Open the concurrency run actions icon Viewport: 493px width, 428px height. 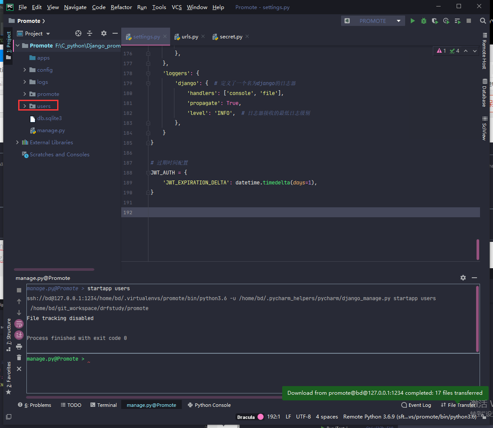[458, 21]
